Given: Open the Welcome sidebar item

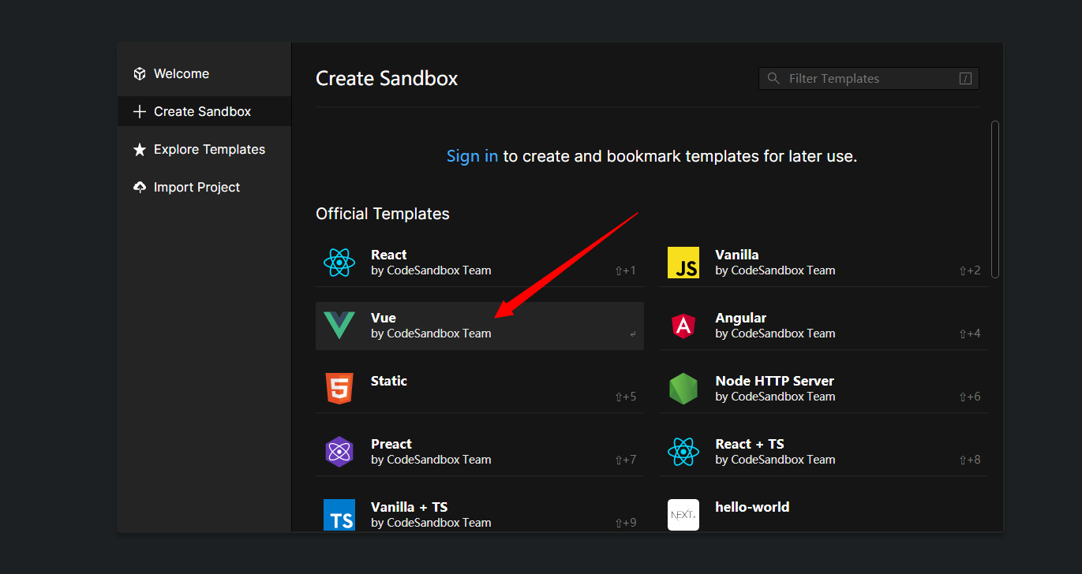Looking at the screenshot, I should point(182,73).
